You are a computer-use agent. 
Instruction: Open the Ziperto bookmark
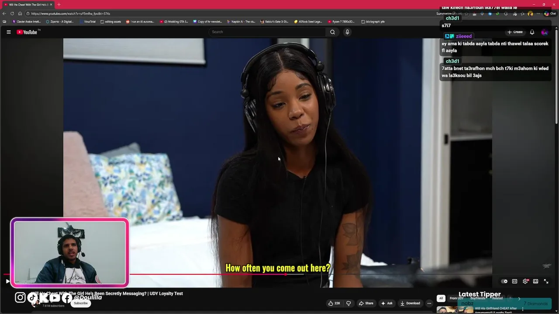pyautogui.click(x=60, y=21)
